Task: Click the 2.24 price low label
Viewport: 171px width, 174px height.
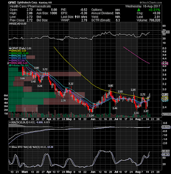Action: pos(91,115)
